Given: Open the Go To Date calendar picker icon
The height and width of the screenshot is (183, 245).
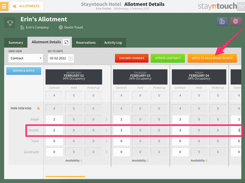Looking at the screenshot, I should [71, 58].
